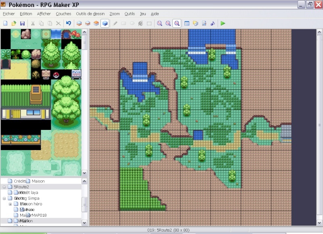This screenshot has width=323, height=234.
Task: Click the map view scroll down arrow
Action: (319, 223)
